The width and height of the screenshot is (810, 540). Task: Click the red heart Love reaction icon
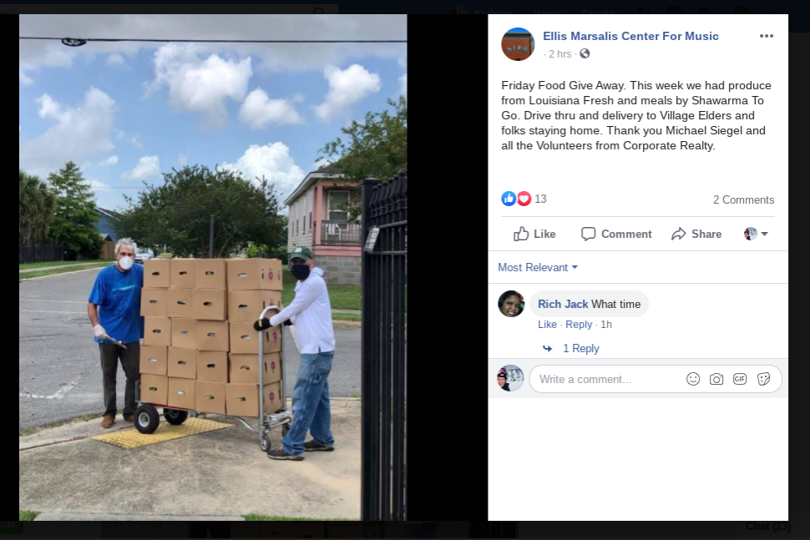(524, 199)
